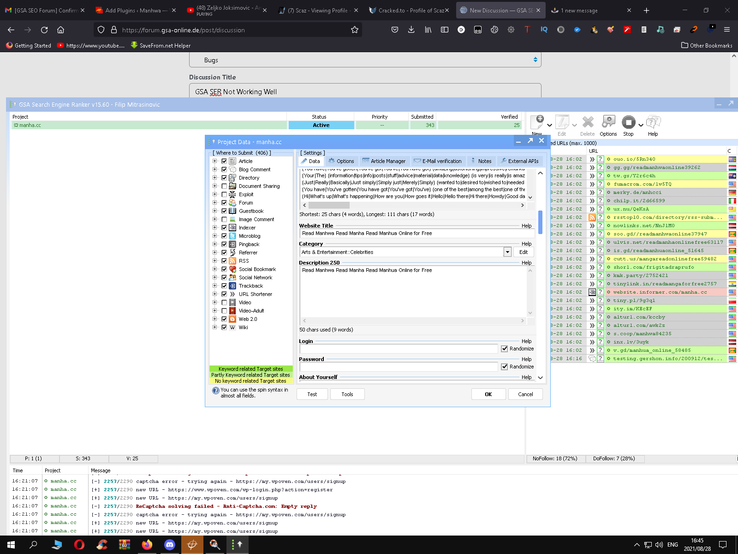Click the RSS engine icon

tap(232, 261)
